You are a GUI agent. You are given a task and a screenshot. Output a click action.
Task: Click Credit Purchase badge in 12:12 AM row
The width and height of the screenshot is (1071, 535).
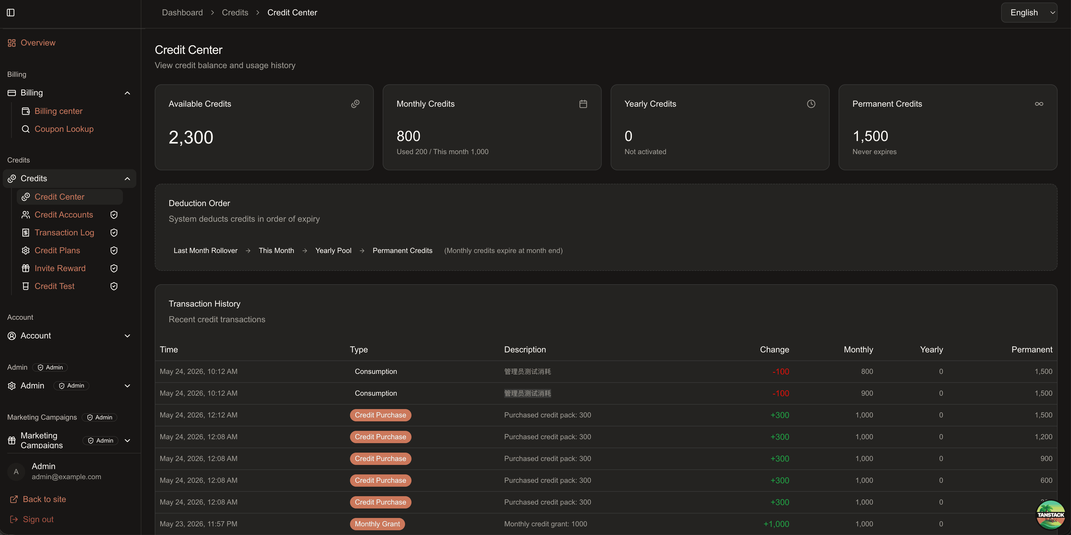click(x=380, y=415)
